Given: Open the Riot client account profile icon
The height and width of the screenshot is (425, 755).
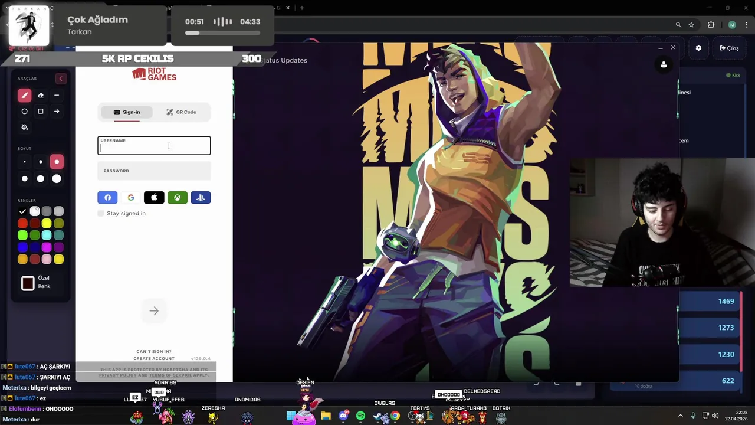Looking at the screenshot, I should [x=664, y=65].
